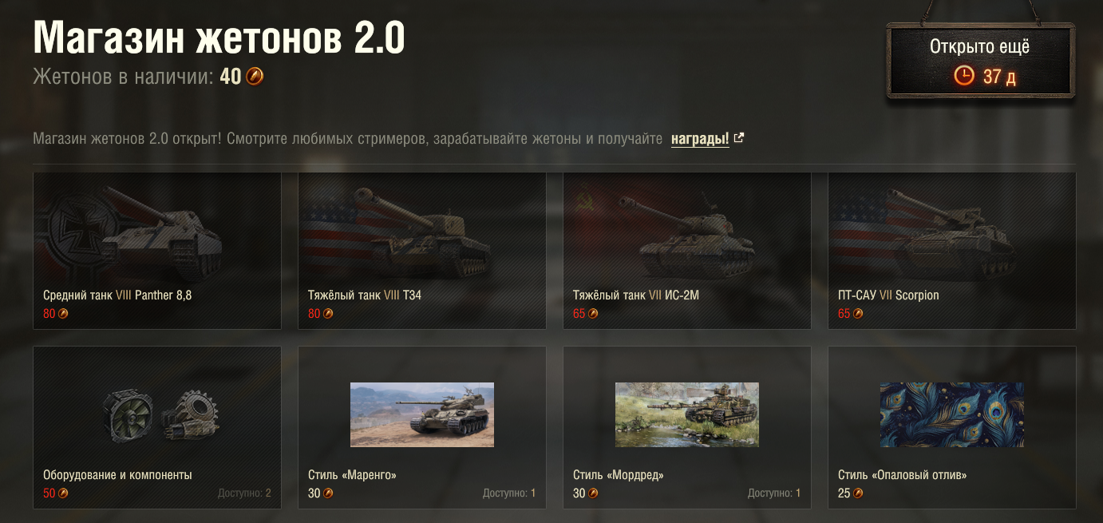Open the «награды!» link
The width and height of the screenshot is (1103, 523).
coord(700,139)
